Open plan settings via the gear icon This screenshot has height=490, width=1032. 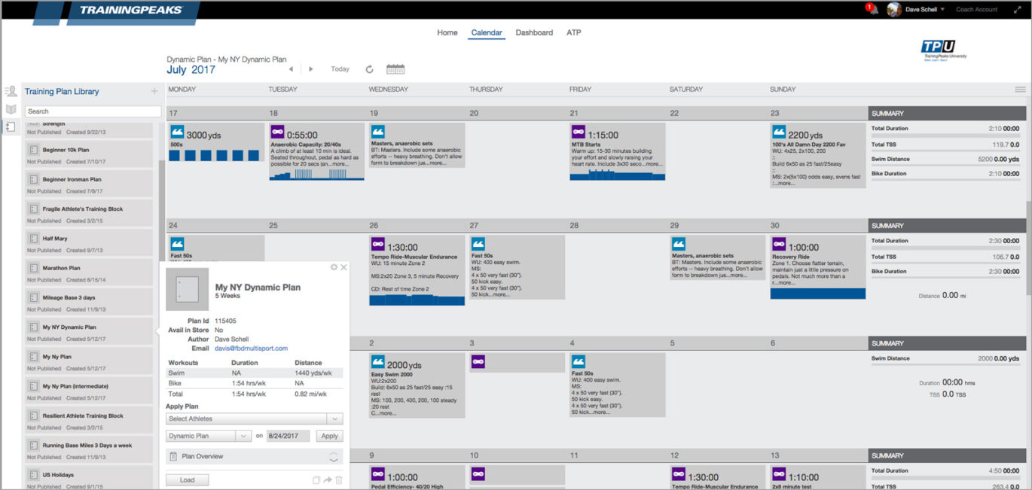333,267
